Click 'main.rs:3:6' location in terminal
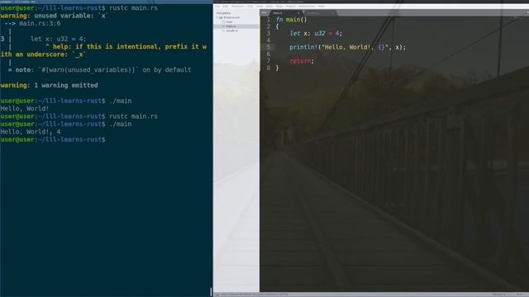 pos(40,23)
